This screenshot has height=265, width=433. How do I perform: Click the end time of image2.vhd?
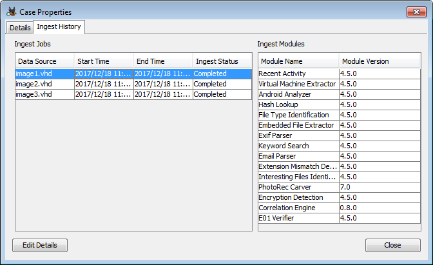[x=163, y=84]
